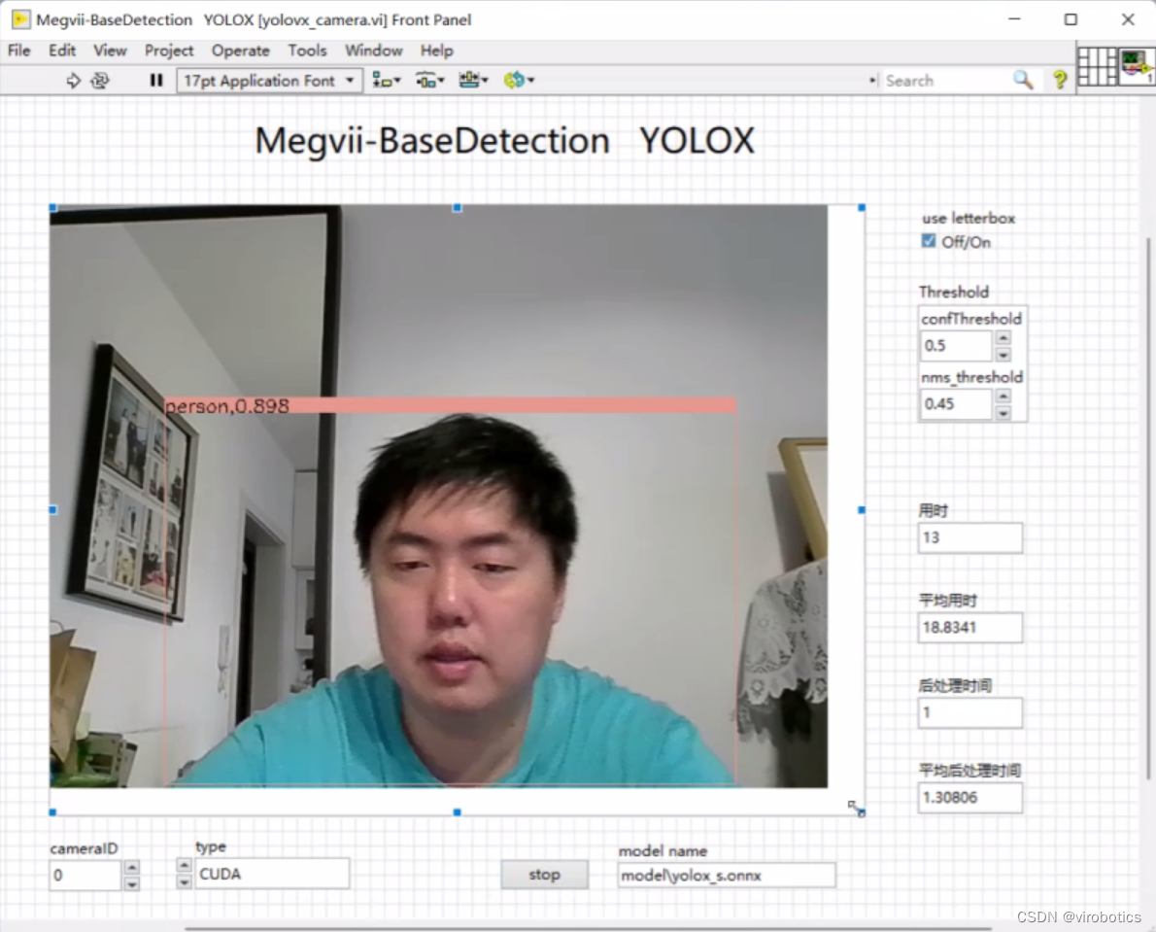Click the Run arrow to run the VI
This screenshot has width=1156, height=932.
coord(74,81)
